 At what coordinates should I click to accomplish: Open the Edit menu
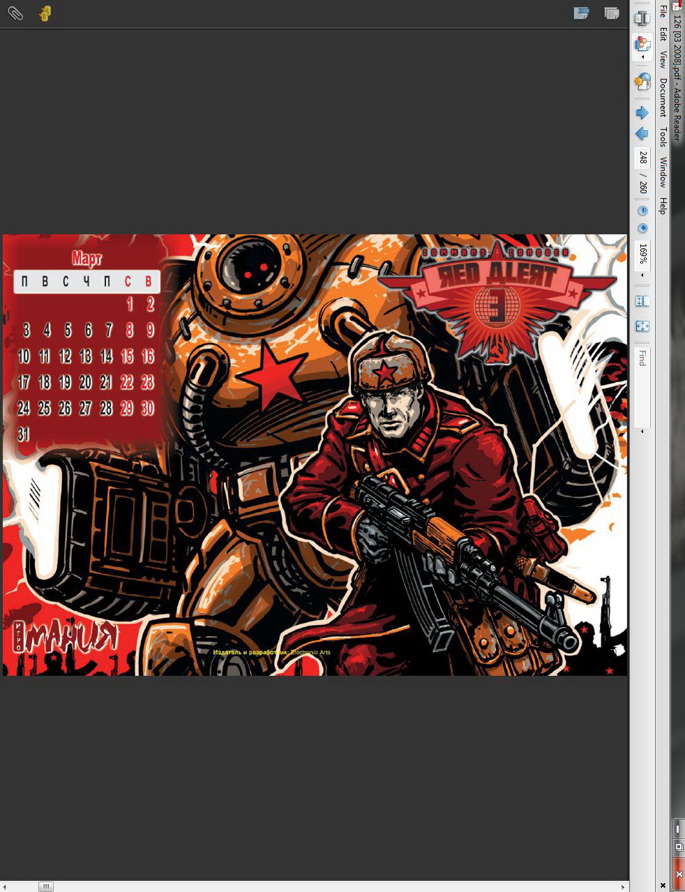[663, 33]
